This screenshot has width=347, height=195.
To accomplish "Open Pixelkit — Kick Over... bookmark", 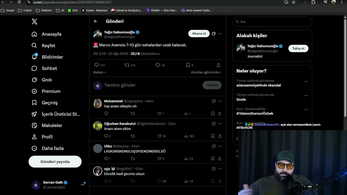I will [162, 10].
